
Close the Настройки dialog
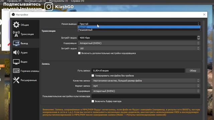tap(204, 15)
